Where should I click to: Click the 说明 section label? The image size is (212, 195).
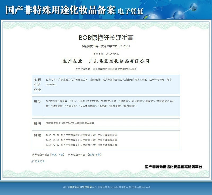[37, 123]
